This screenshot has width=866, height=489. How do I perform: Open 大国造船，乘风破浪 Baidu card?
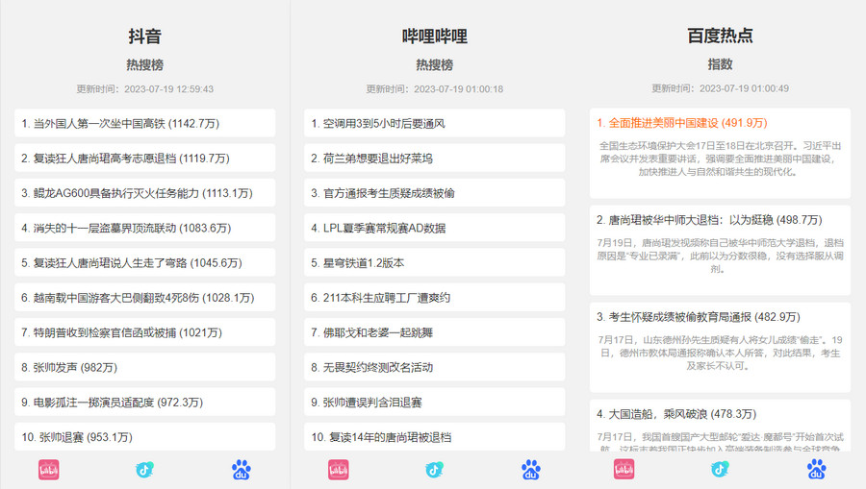676,414
